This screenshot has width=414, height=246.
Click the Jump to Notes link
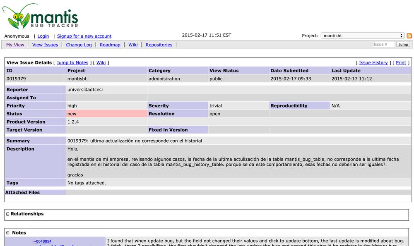coord(72,62)
